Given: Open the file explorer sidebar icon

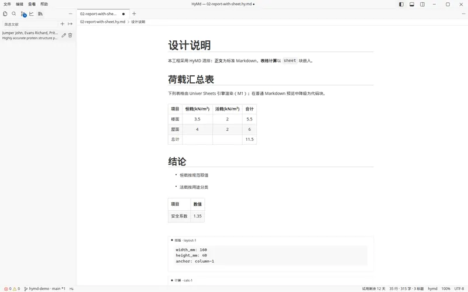Looking at the screenshot, I should point(5,13).
